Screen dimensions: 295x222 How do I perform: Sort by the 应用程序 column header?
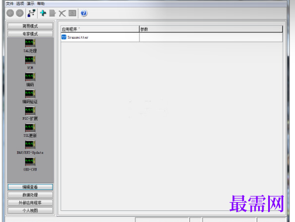coord(100,29)
